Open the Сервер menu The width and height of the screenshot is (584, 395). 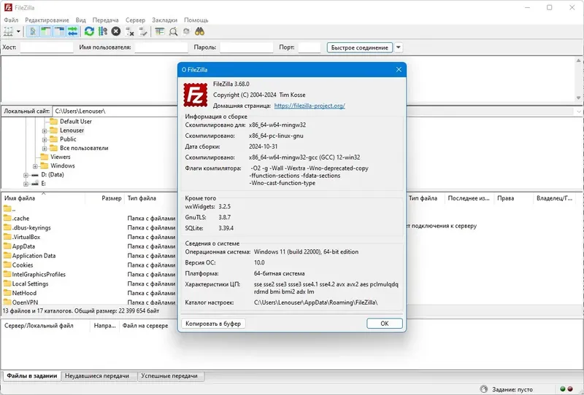pos(135,20)
